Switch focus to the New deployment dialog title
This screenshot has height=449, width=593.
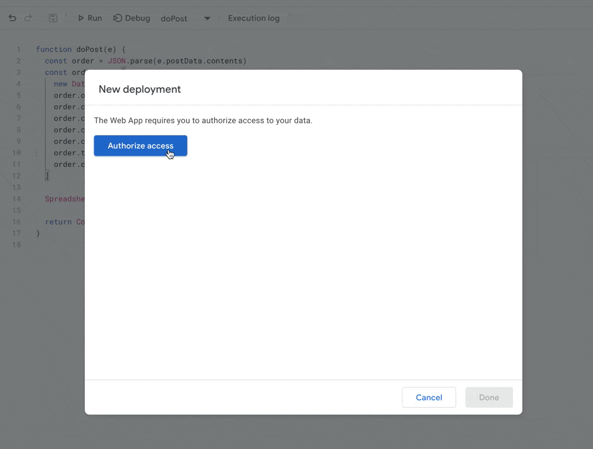coord(140,89)
